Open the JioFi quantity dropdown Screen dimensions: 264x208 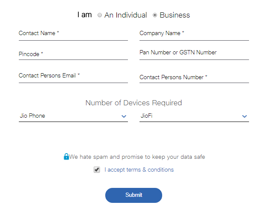point(194,116)
